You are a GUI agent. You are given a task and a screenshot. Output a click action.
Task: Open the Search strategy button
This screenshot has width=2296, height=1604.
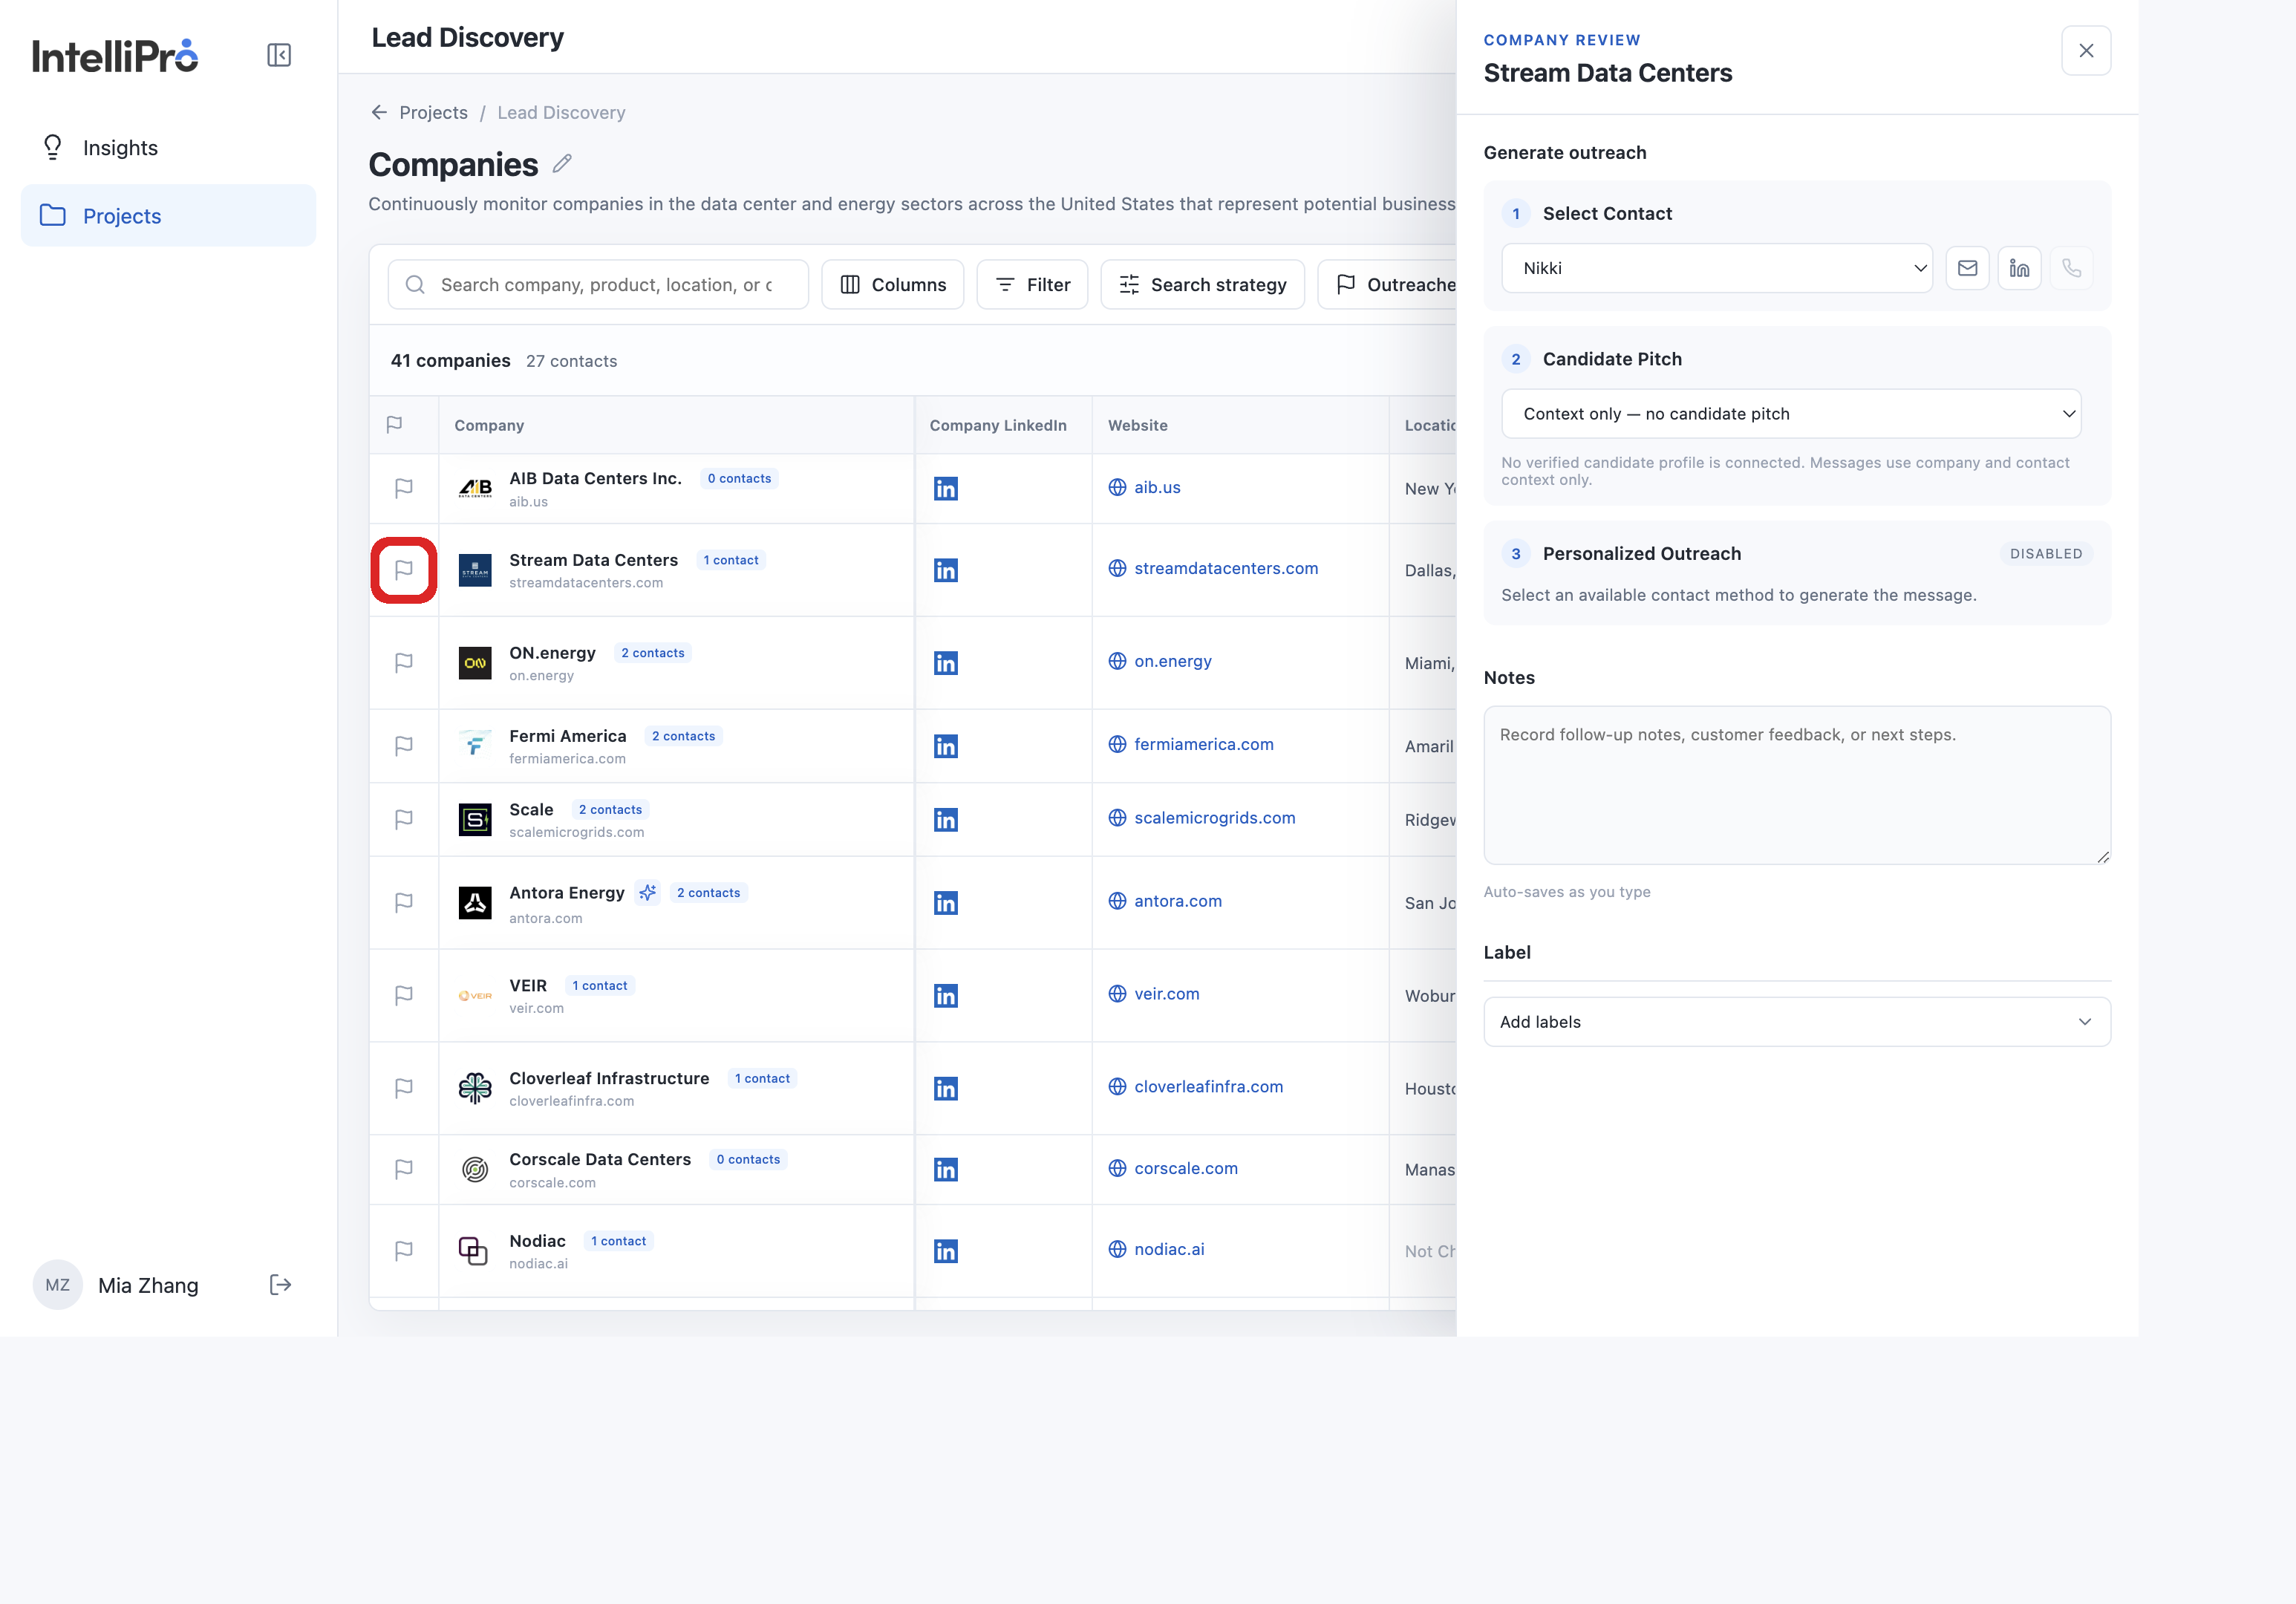[x=1202, y=285]
